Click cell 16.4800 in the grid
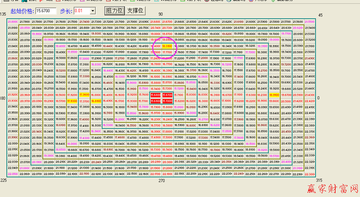 tap(108, 95)
